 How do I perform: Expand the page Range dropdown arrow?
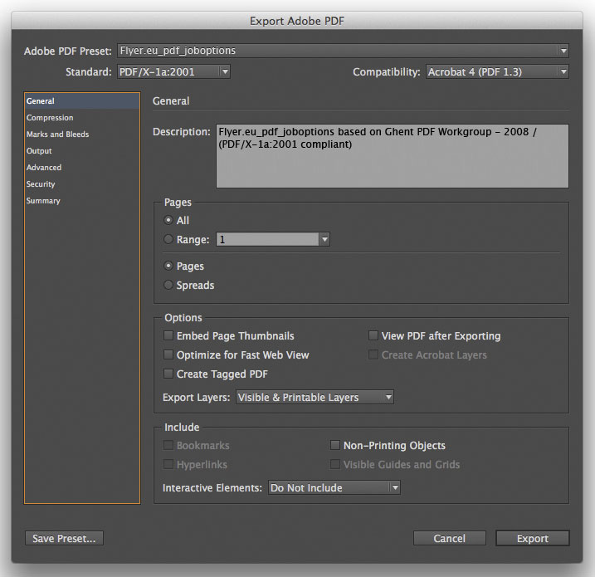tap(324, 240)
